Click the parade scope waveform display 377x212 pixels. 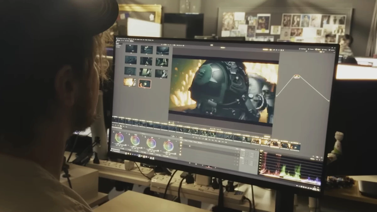[290, 169]
